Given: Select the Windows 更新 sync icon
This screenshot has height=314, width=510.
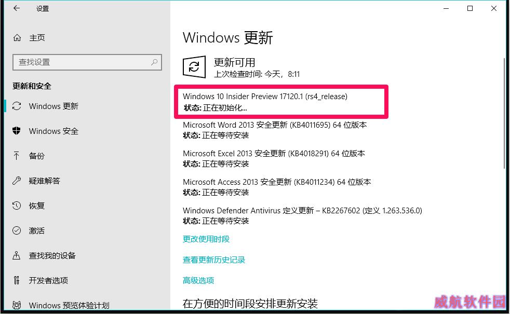Looking at the screenshot, I should (x=17, y=106).
